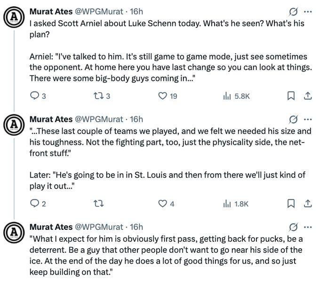Open more options menu on second tweet

tap(308, 119)
